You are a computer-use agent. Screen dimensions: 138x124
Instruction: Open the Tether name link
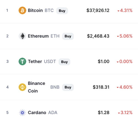click(x=35, y=61)
